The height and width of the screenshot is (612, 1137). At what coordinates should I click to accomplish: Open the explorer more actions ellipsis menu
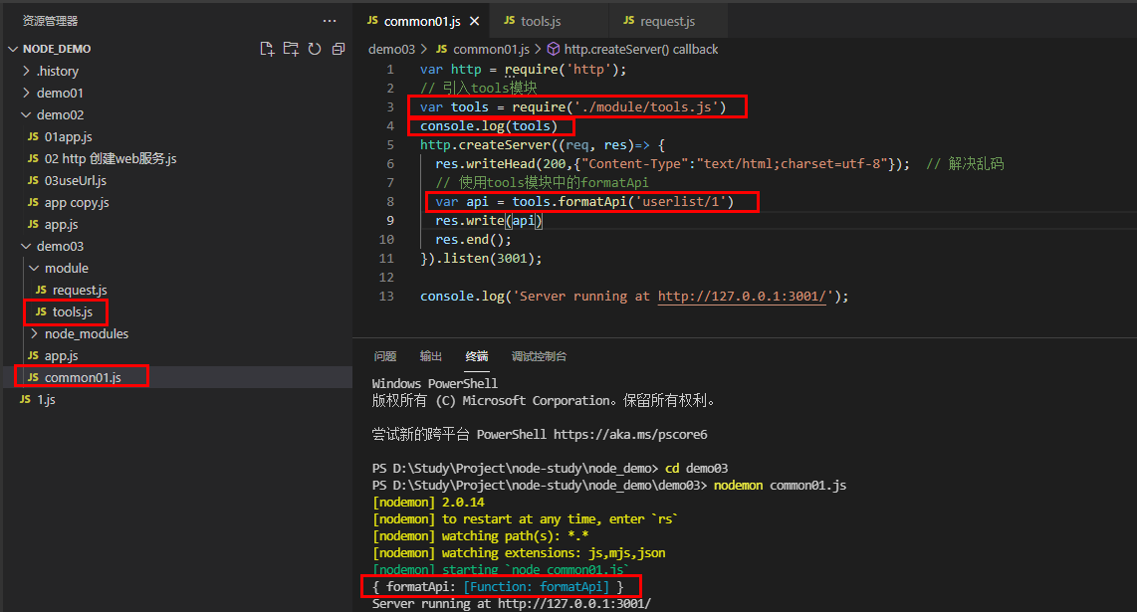click(x=330, y=21)
